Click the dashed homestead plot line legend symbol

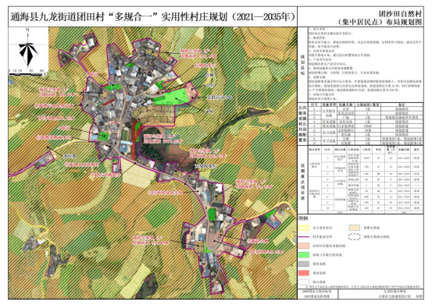coord(355,236)
